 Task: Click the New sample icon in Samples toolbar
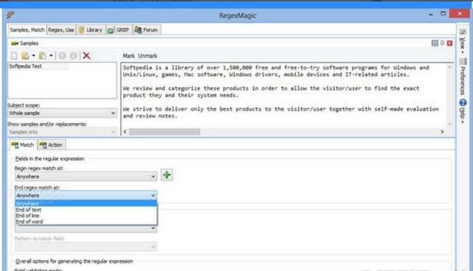click(x=14, y=56)
